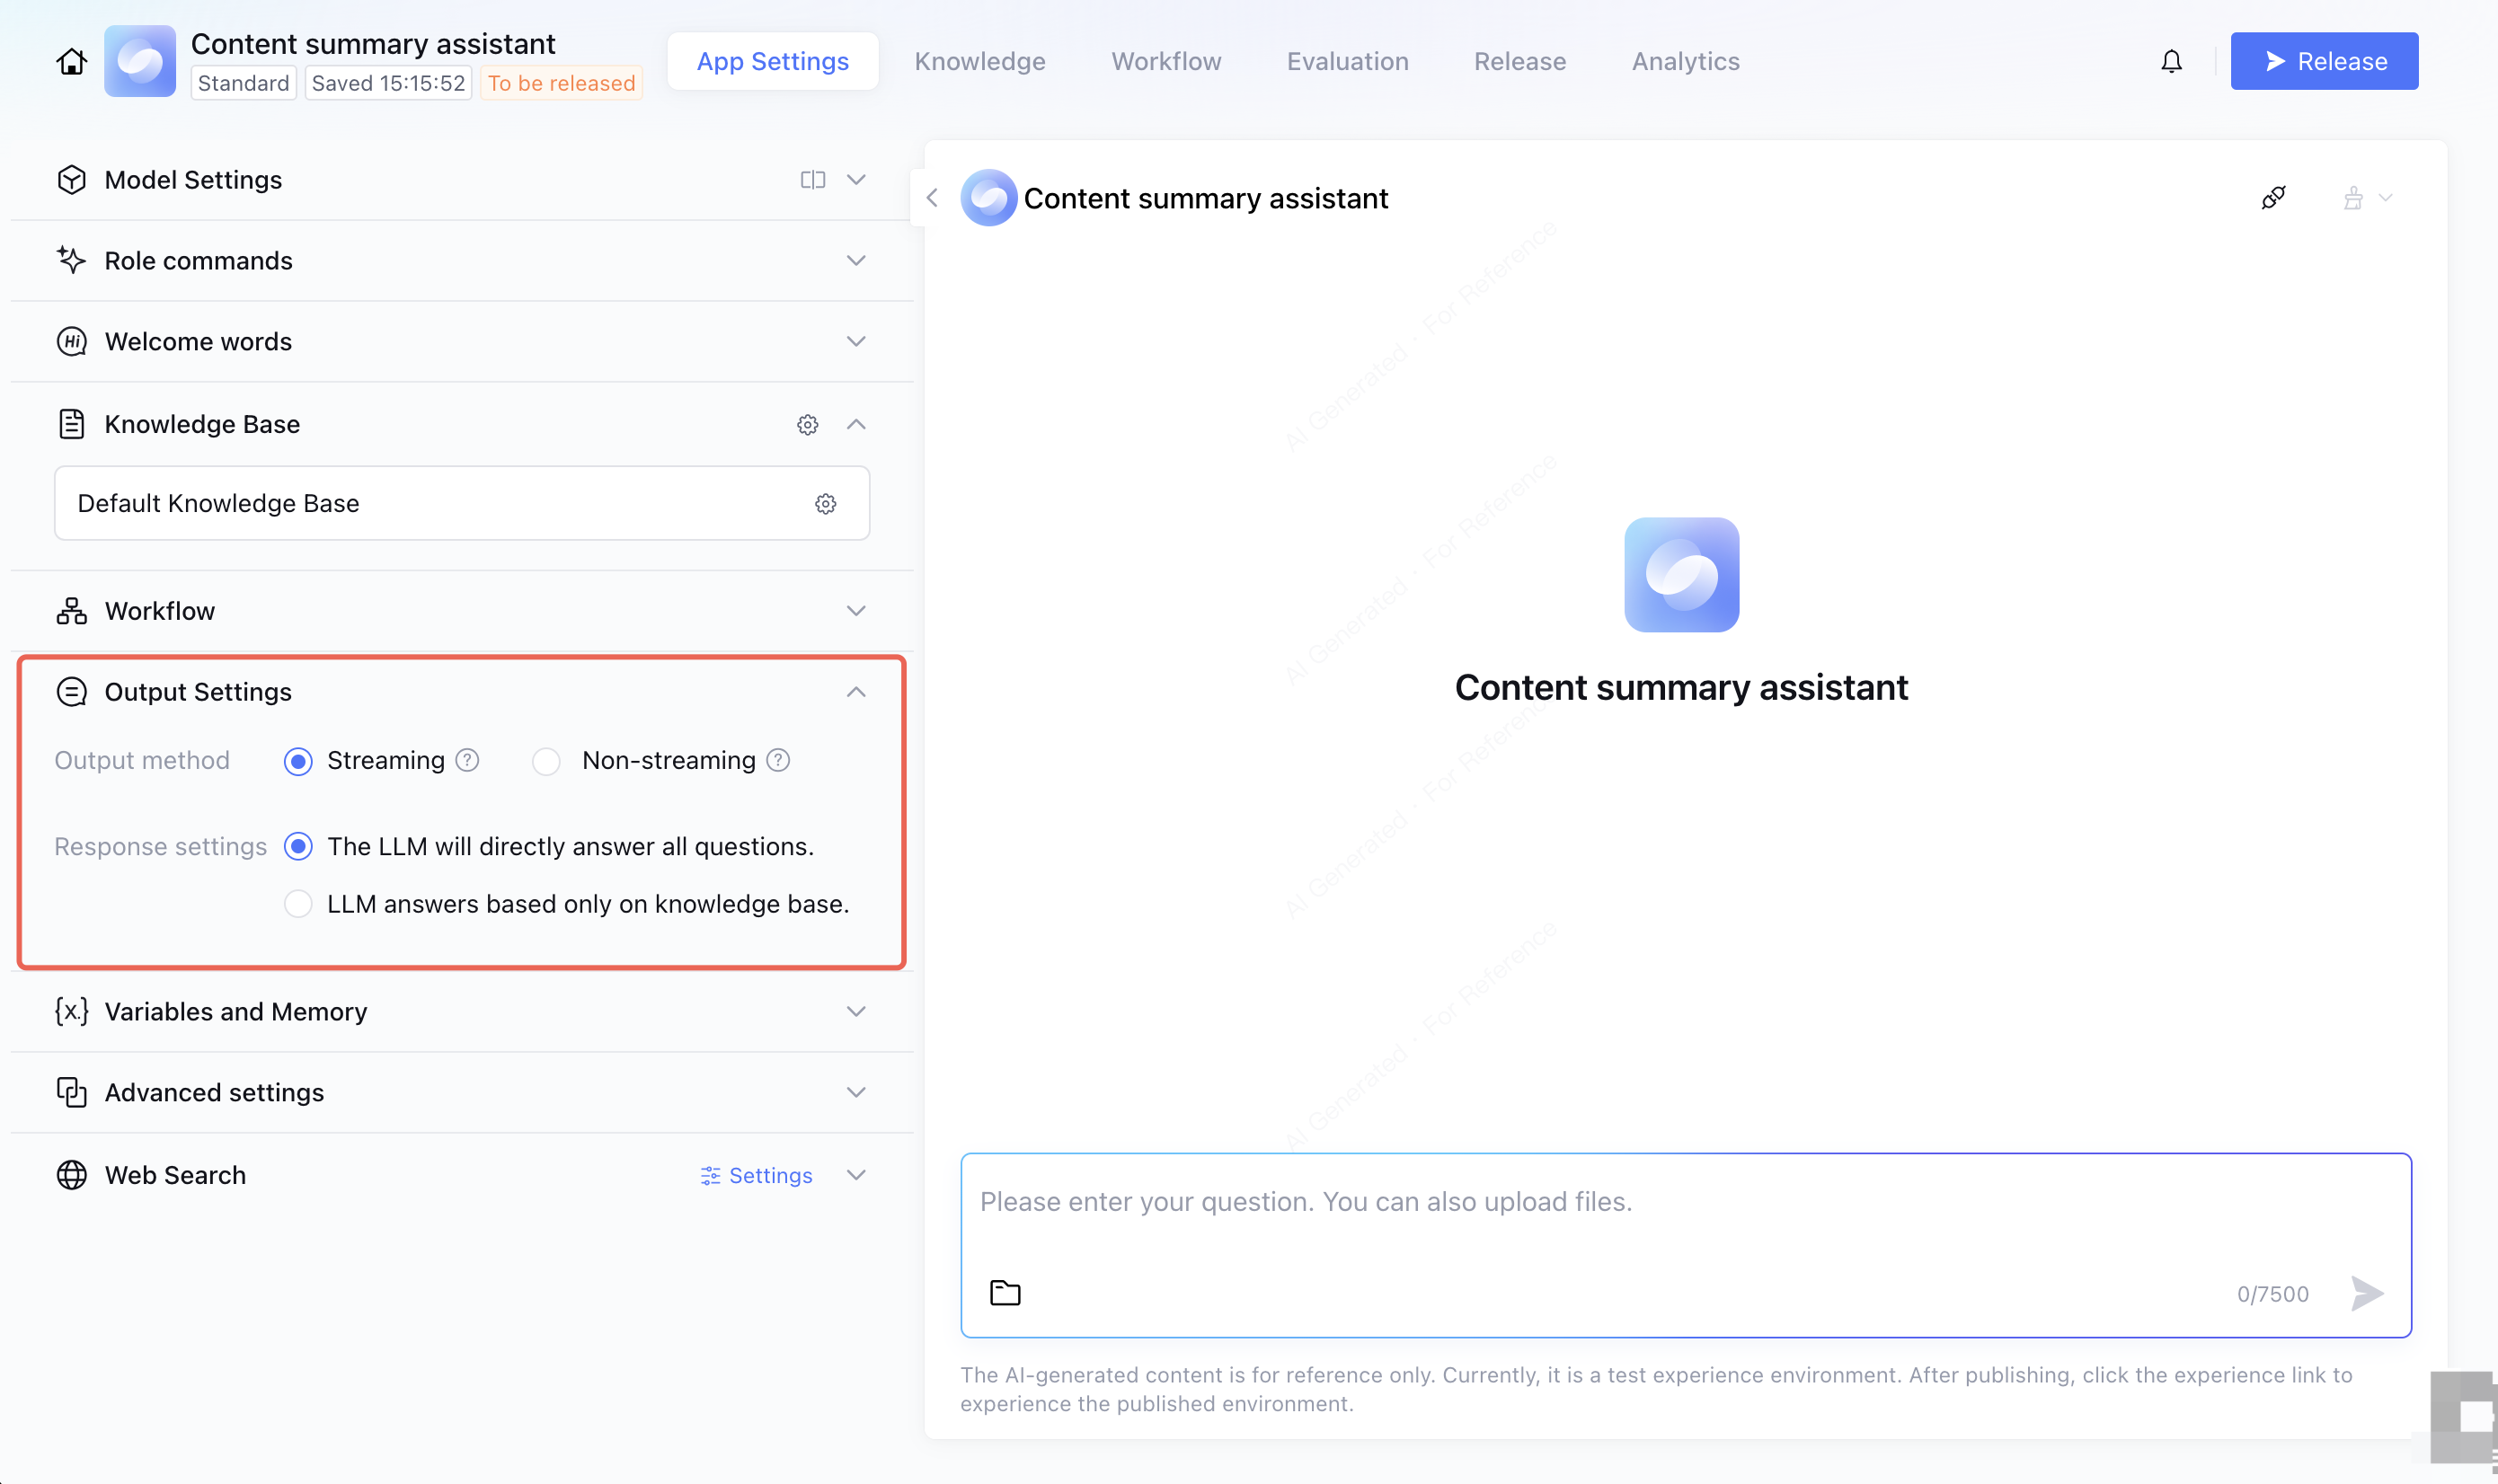Viewport: 2498px width, 1484px height.
Task: Click the clear conversation broom icon
Action: [2353, 198]
